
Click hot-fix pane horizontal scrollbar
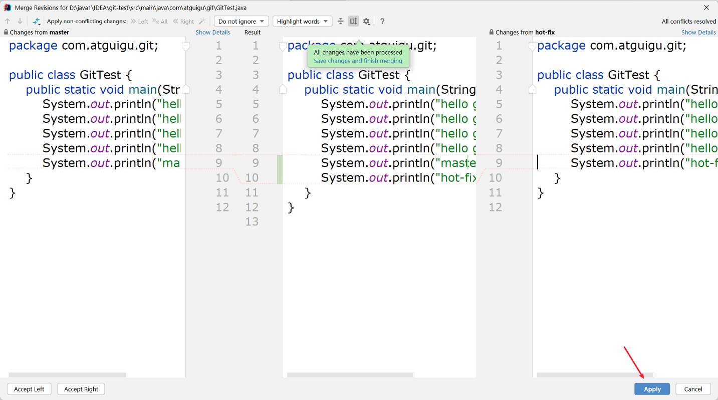[x=595, y=375]
